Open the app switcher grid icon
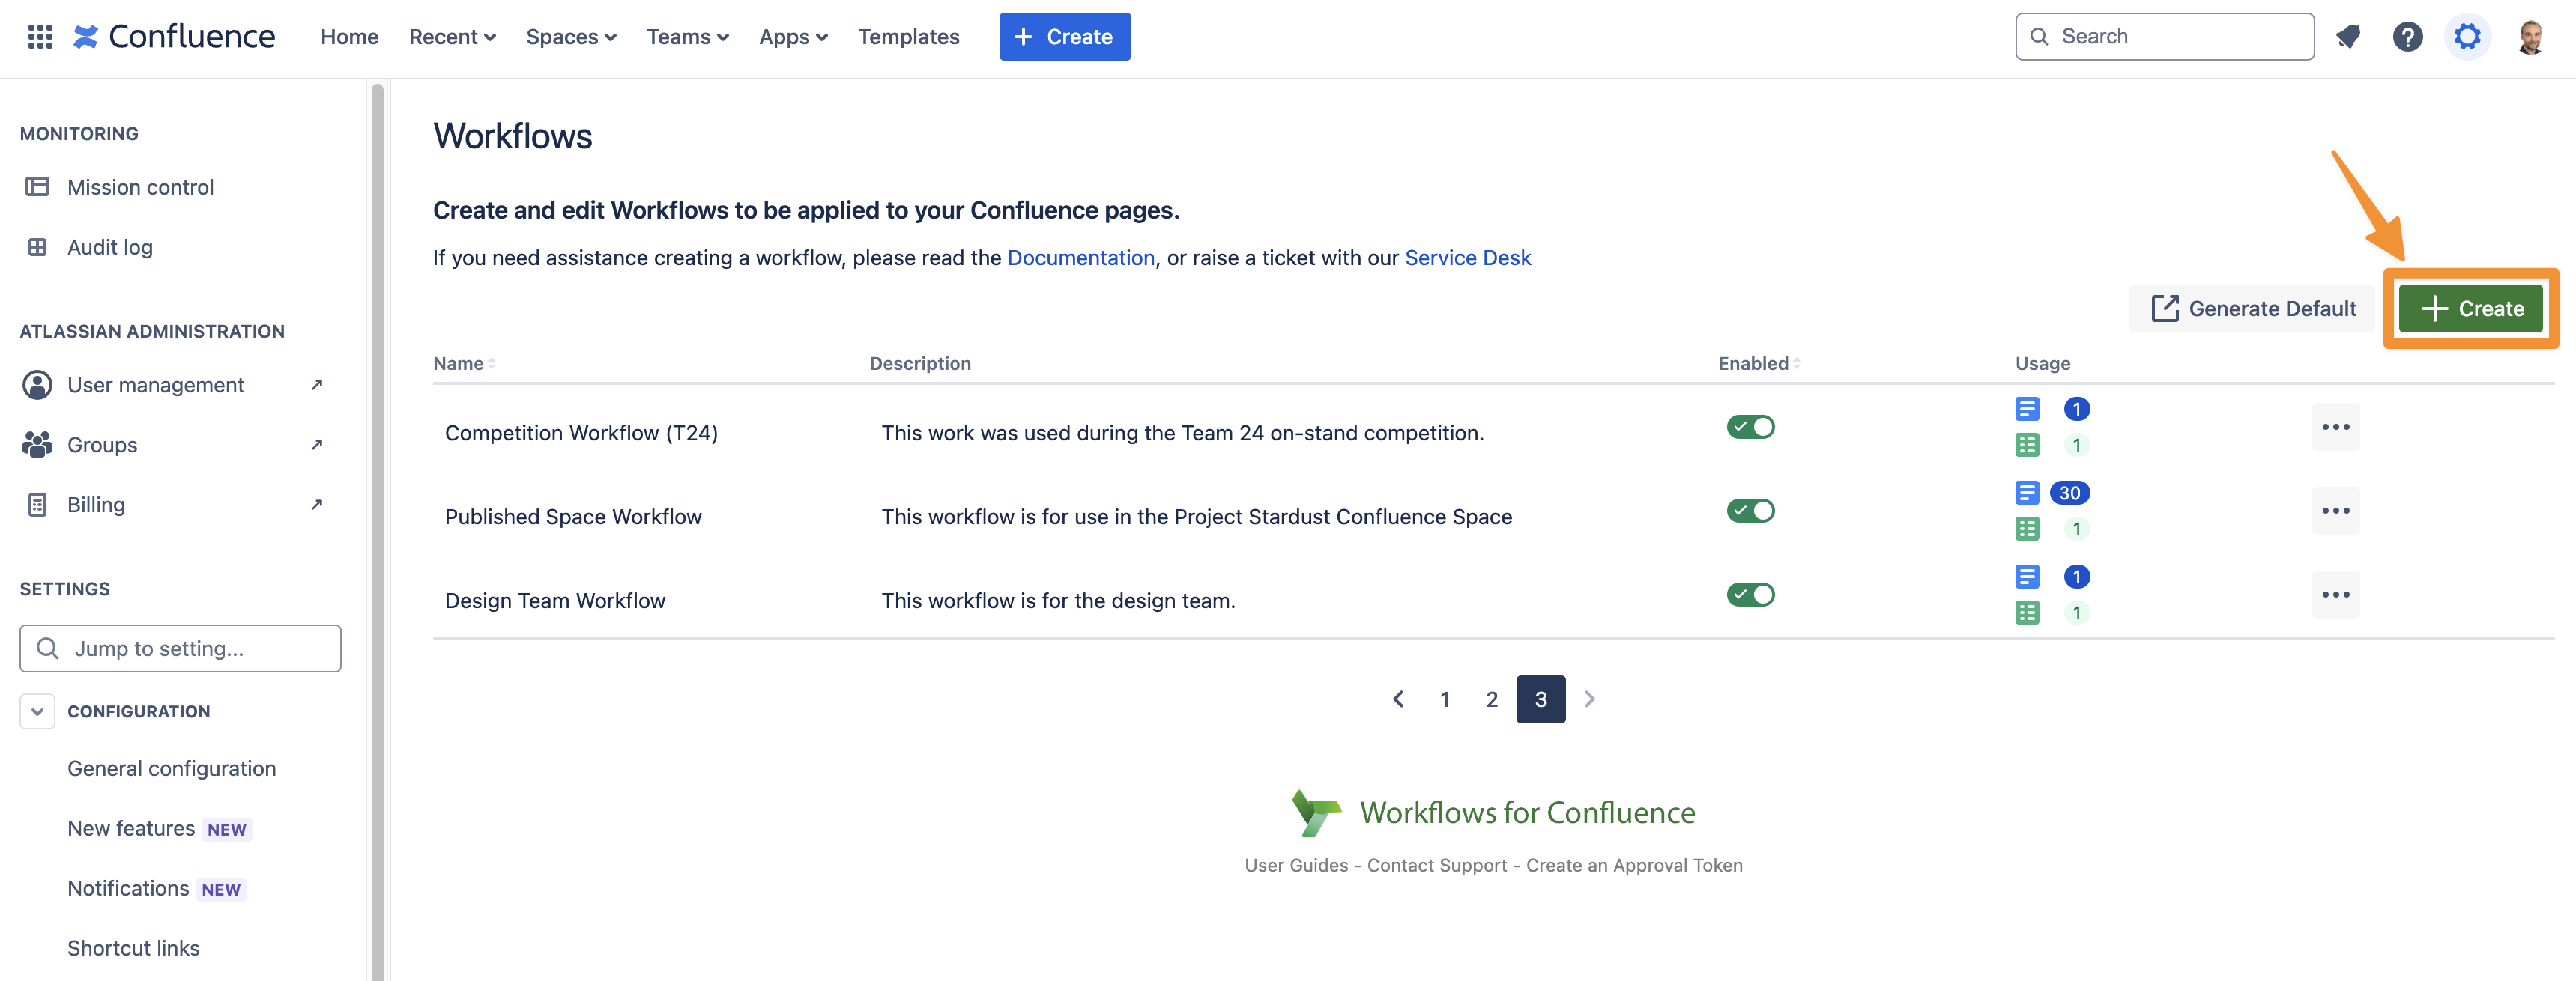This screenshot has height=981, width=2576. tap(39, 36)
